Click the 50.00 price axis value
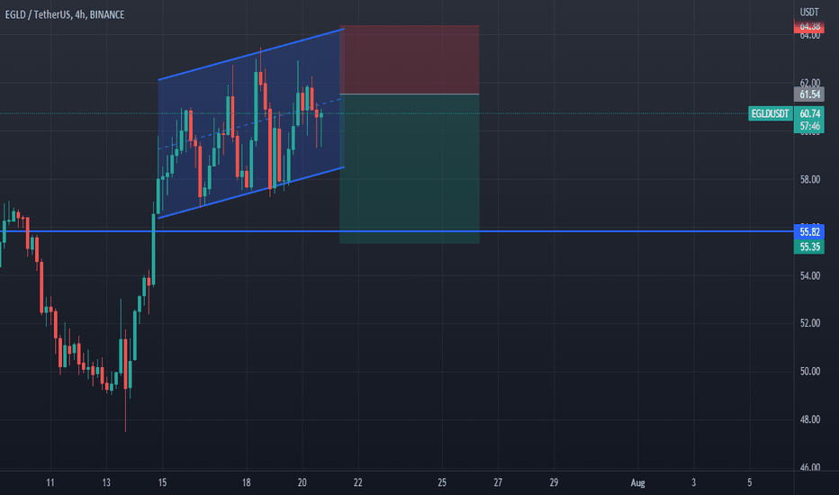839x495 pixels. click(809, 372)
